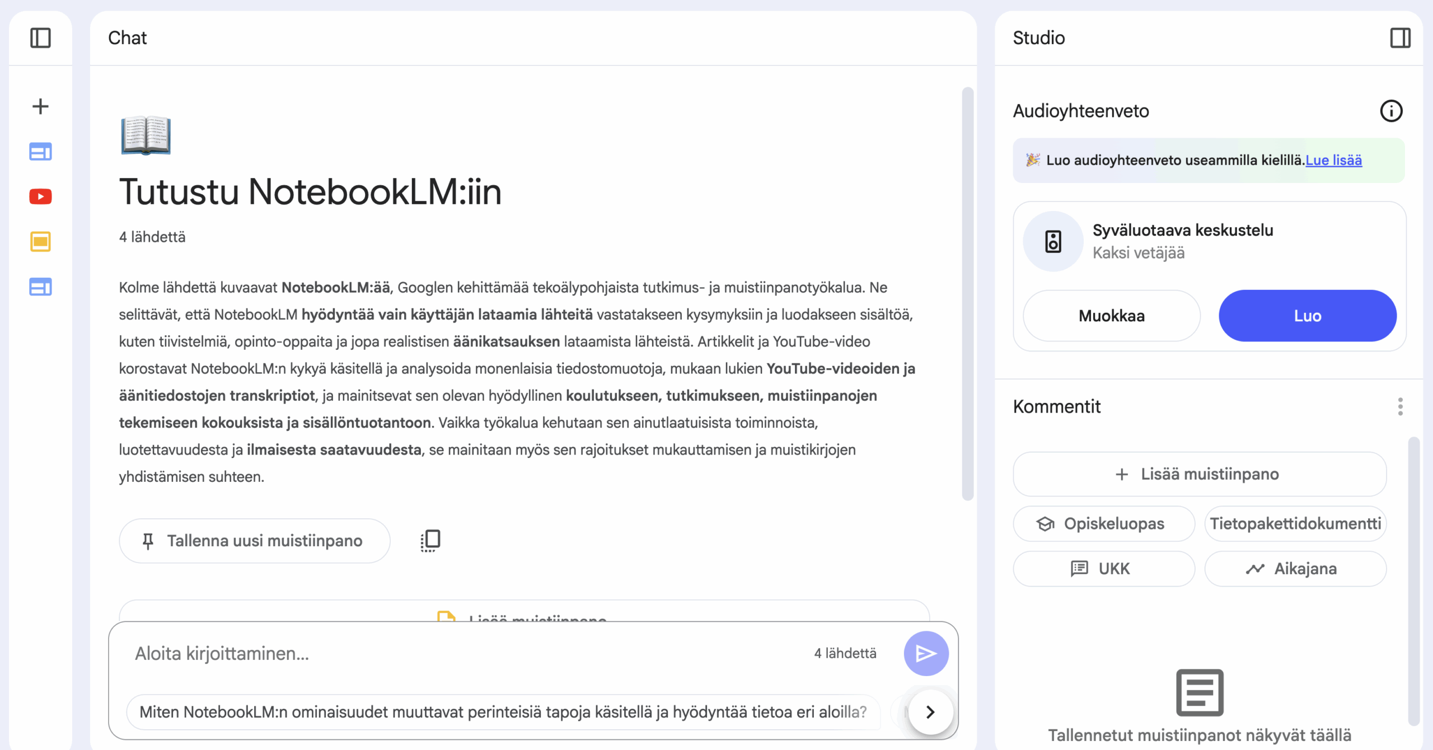Create an Aikajana timeline note
Screen dimensions: 1433x750
click(1295, 569)
